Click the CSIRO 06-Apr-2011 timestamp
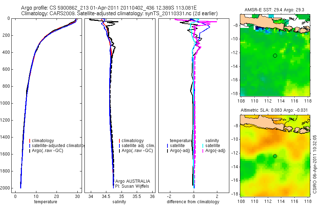Viewport: 318px width, 205px height. [314, 164]
